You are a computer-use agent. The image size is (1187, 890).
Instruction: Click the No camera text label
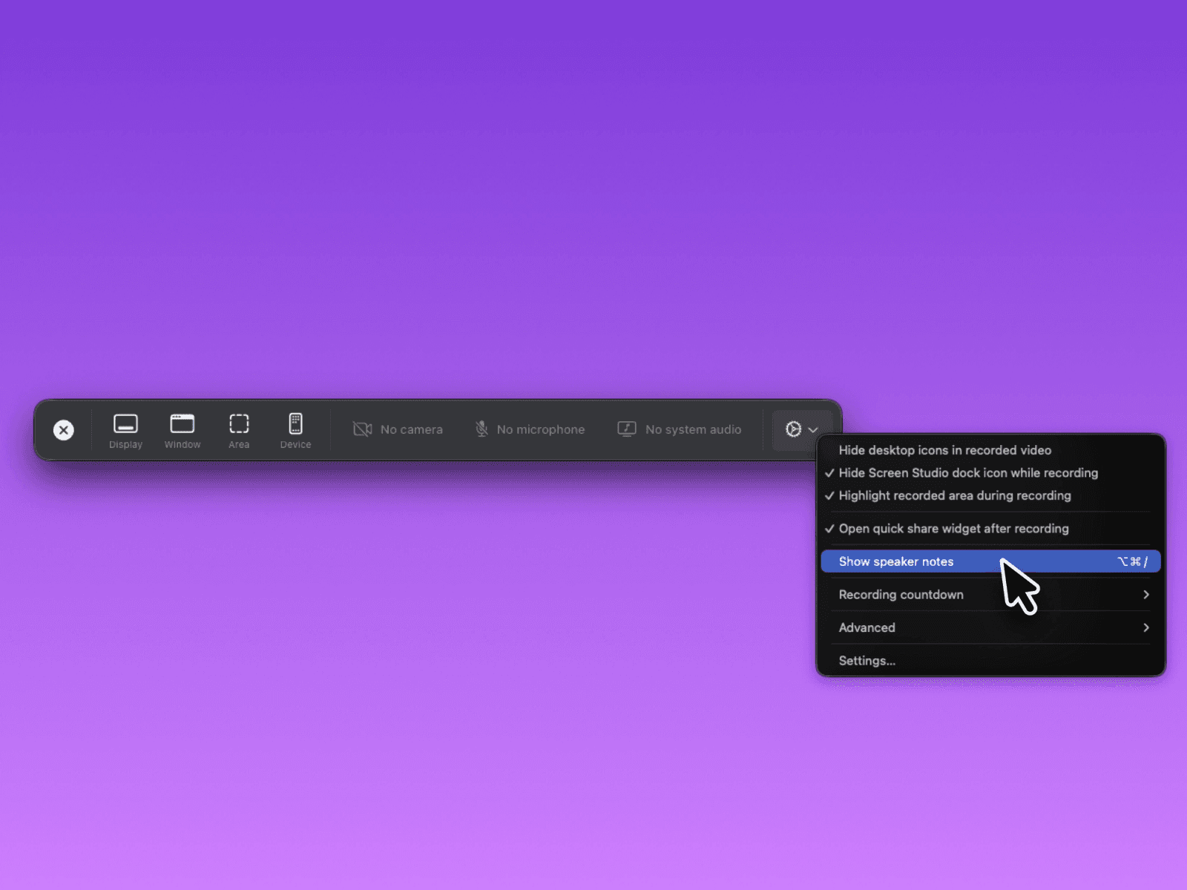[411, 429]
